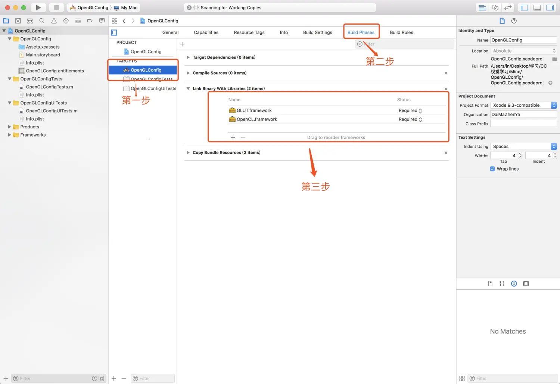Open the Source Control navigator icon
560x384 pixels.
pos(18,21)
